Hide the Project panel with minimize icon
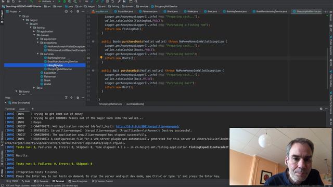 click(83, 11)
